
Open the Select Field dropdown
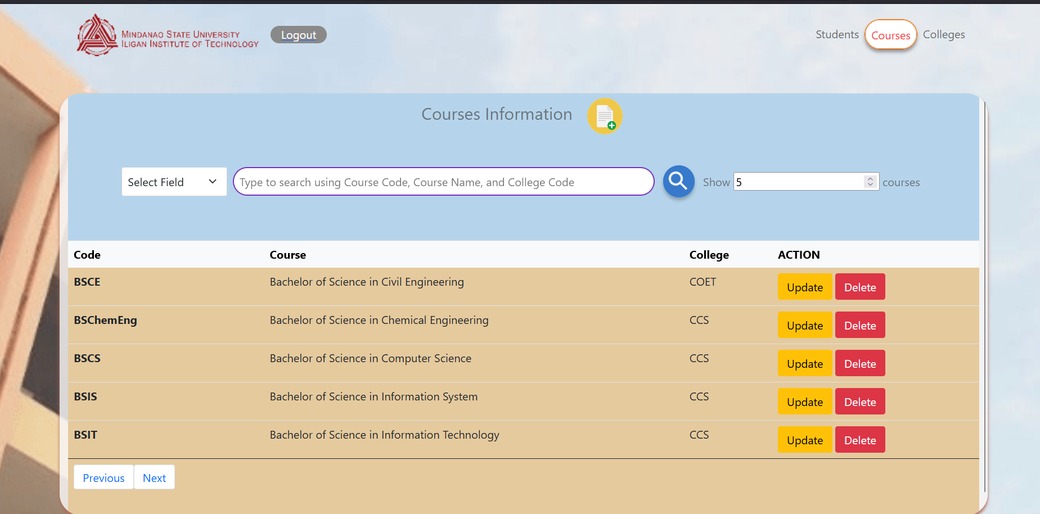(x=174, y=182)
